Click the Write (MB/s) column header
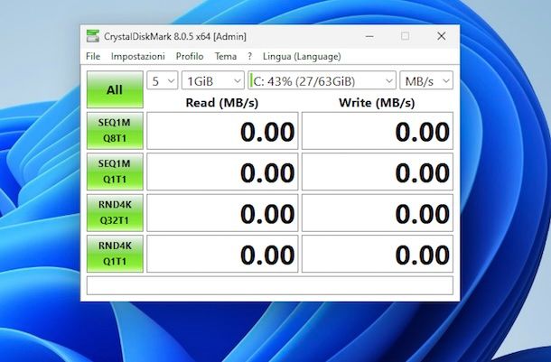Viewport: 551px width, 362px height. click(x=377, y=103)
